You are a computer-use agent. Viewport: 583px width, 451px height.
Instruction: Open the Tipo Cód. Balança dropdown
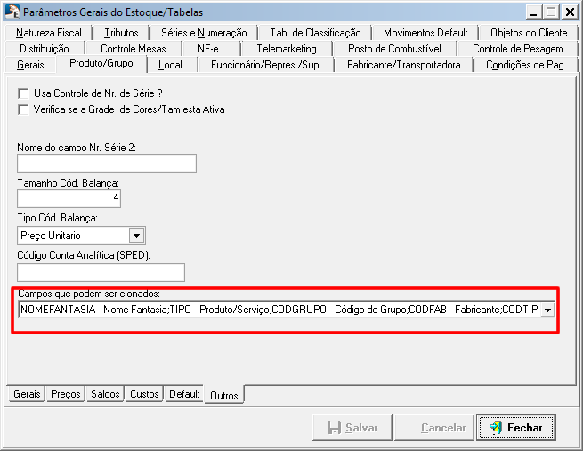136,236
